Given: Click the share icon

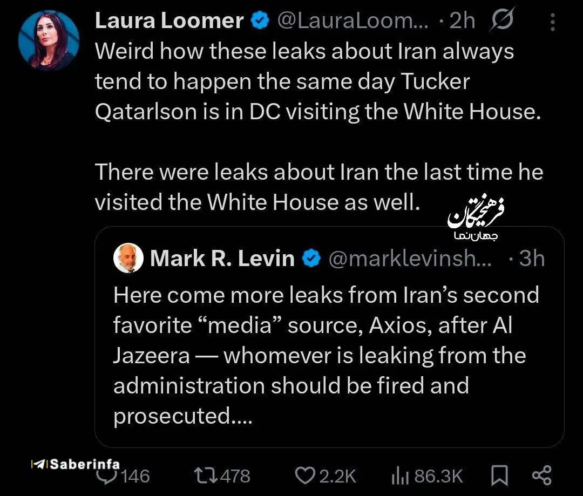Looking at the screenshot, I should click(x=541, y=475).
